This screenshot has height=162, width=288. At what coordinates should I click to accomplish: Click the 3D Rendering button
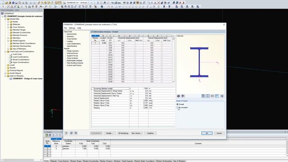click(x=123, y=133)
